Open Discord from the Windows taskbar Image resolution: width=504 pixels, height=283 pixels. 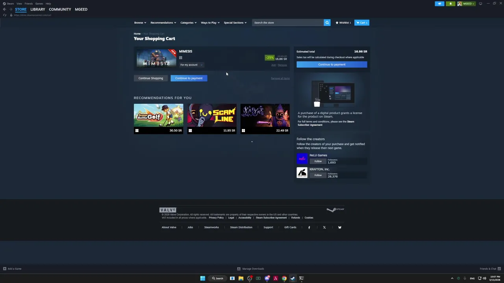point(267,278)
